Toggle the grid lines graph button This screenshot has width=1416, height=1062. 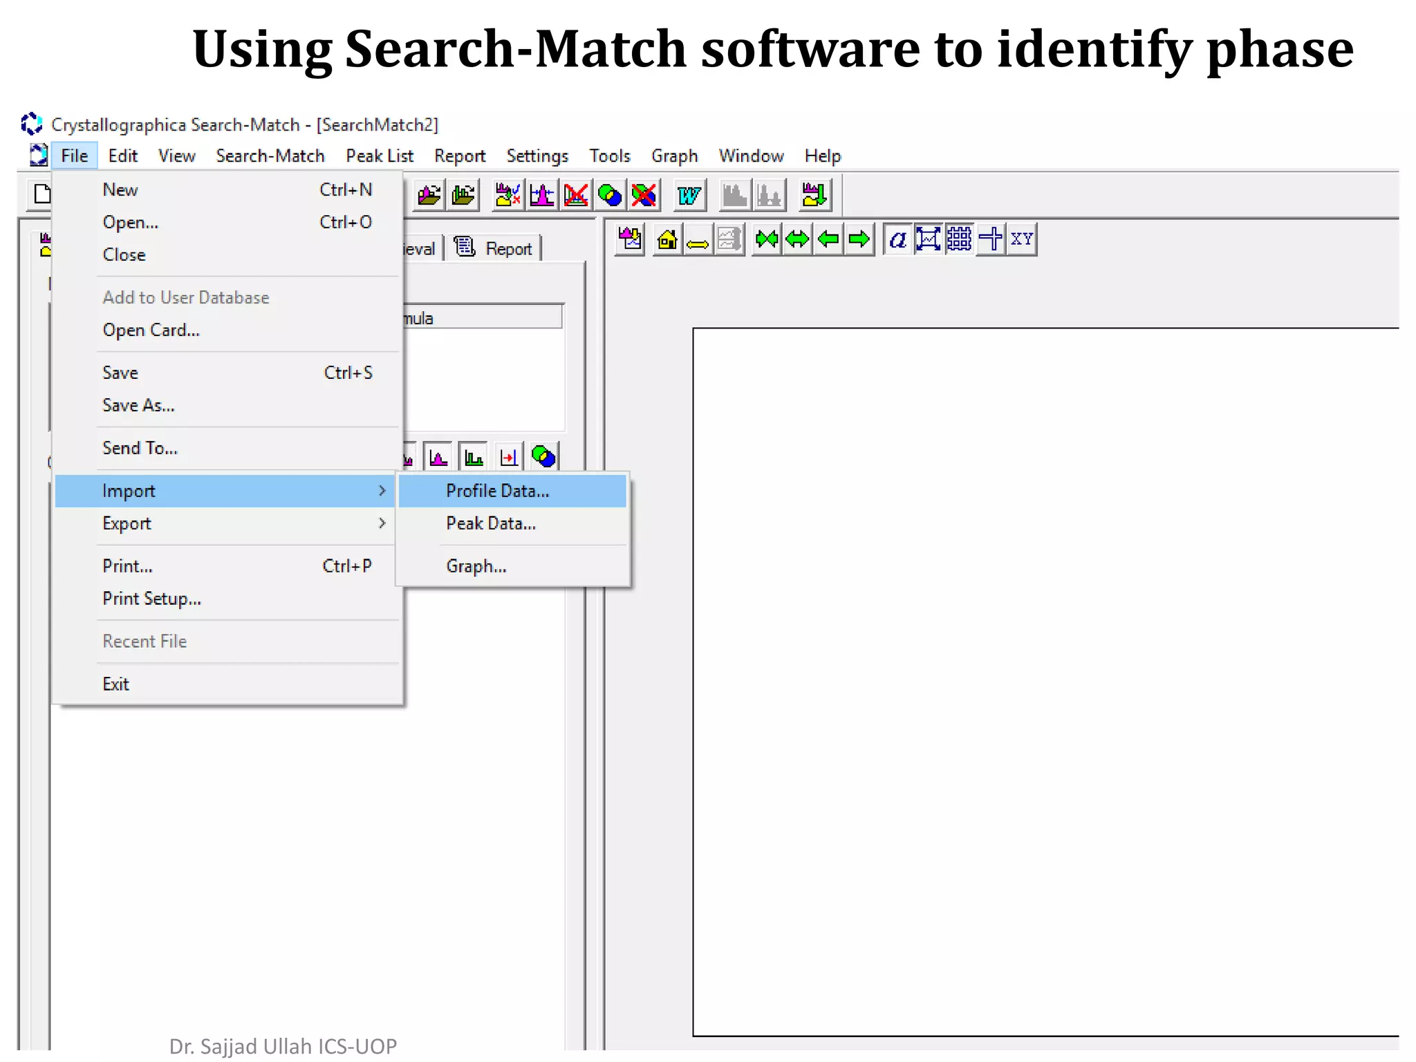(x=960, y=240)
